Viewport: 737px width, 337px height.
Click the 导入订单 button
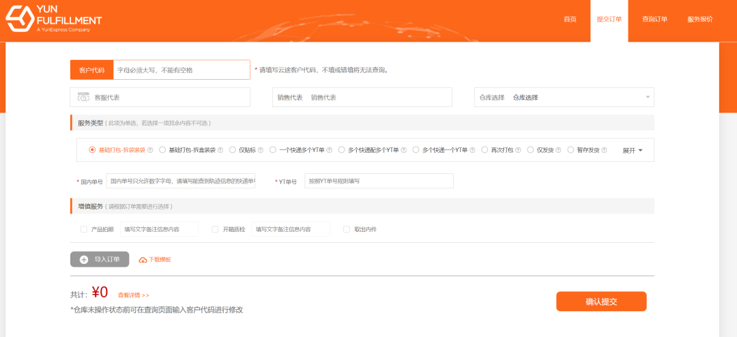click(x=100, y=259)
